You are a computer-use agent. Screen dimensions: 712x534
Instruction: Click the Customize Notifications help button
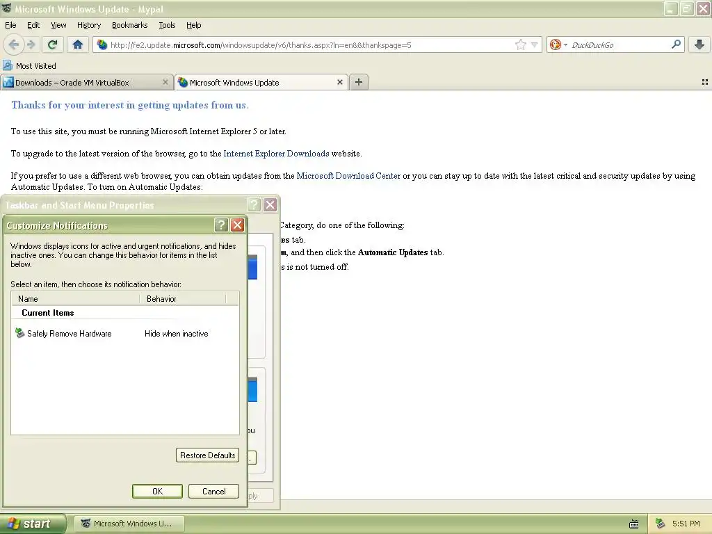pos(221,225)
